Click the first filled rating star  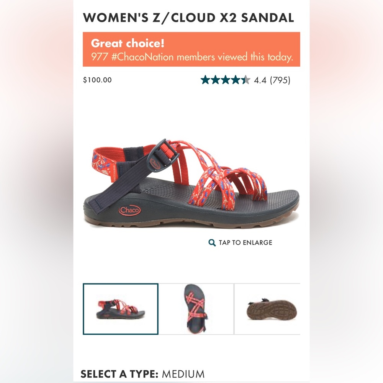(x=205, y=80)
